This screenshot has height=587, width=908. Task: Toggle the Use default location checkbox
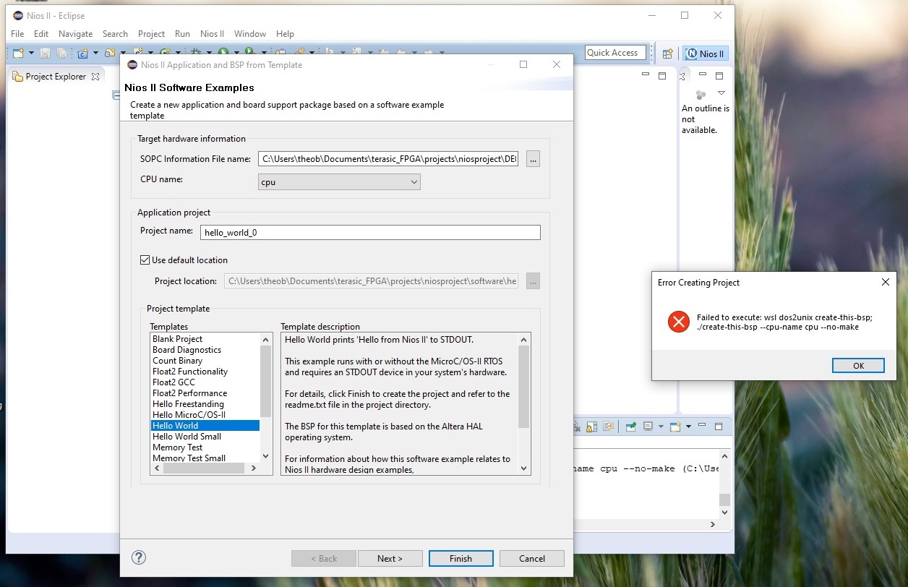click(145, 260)
